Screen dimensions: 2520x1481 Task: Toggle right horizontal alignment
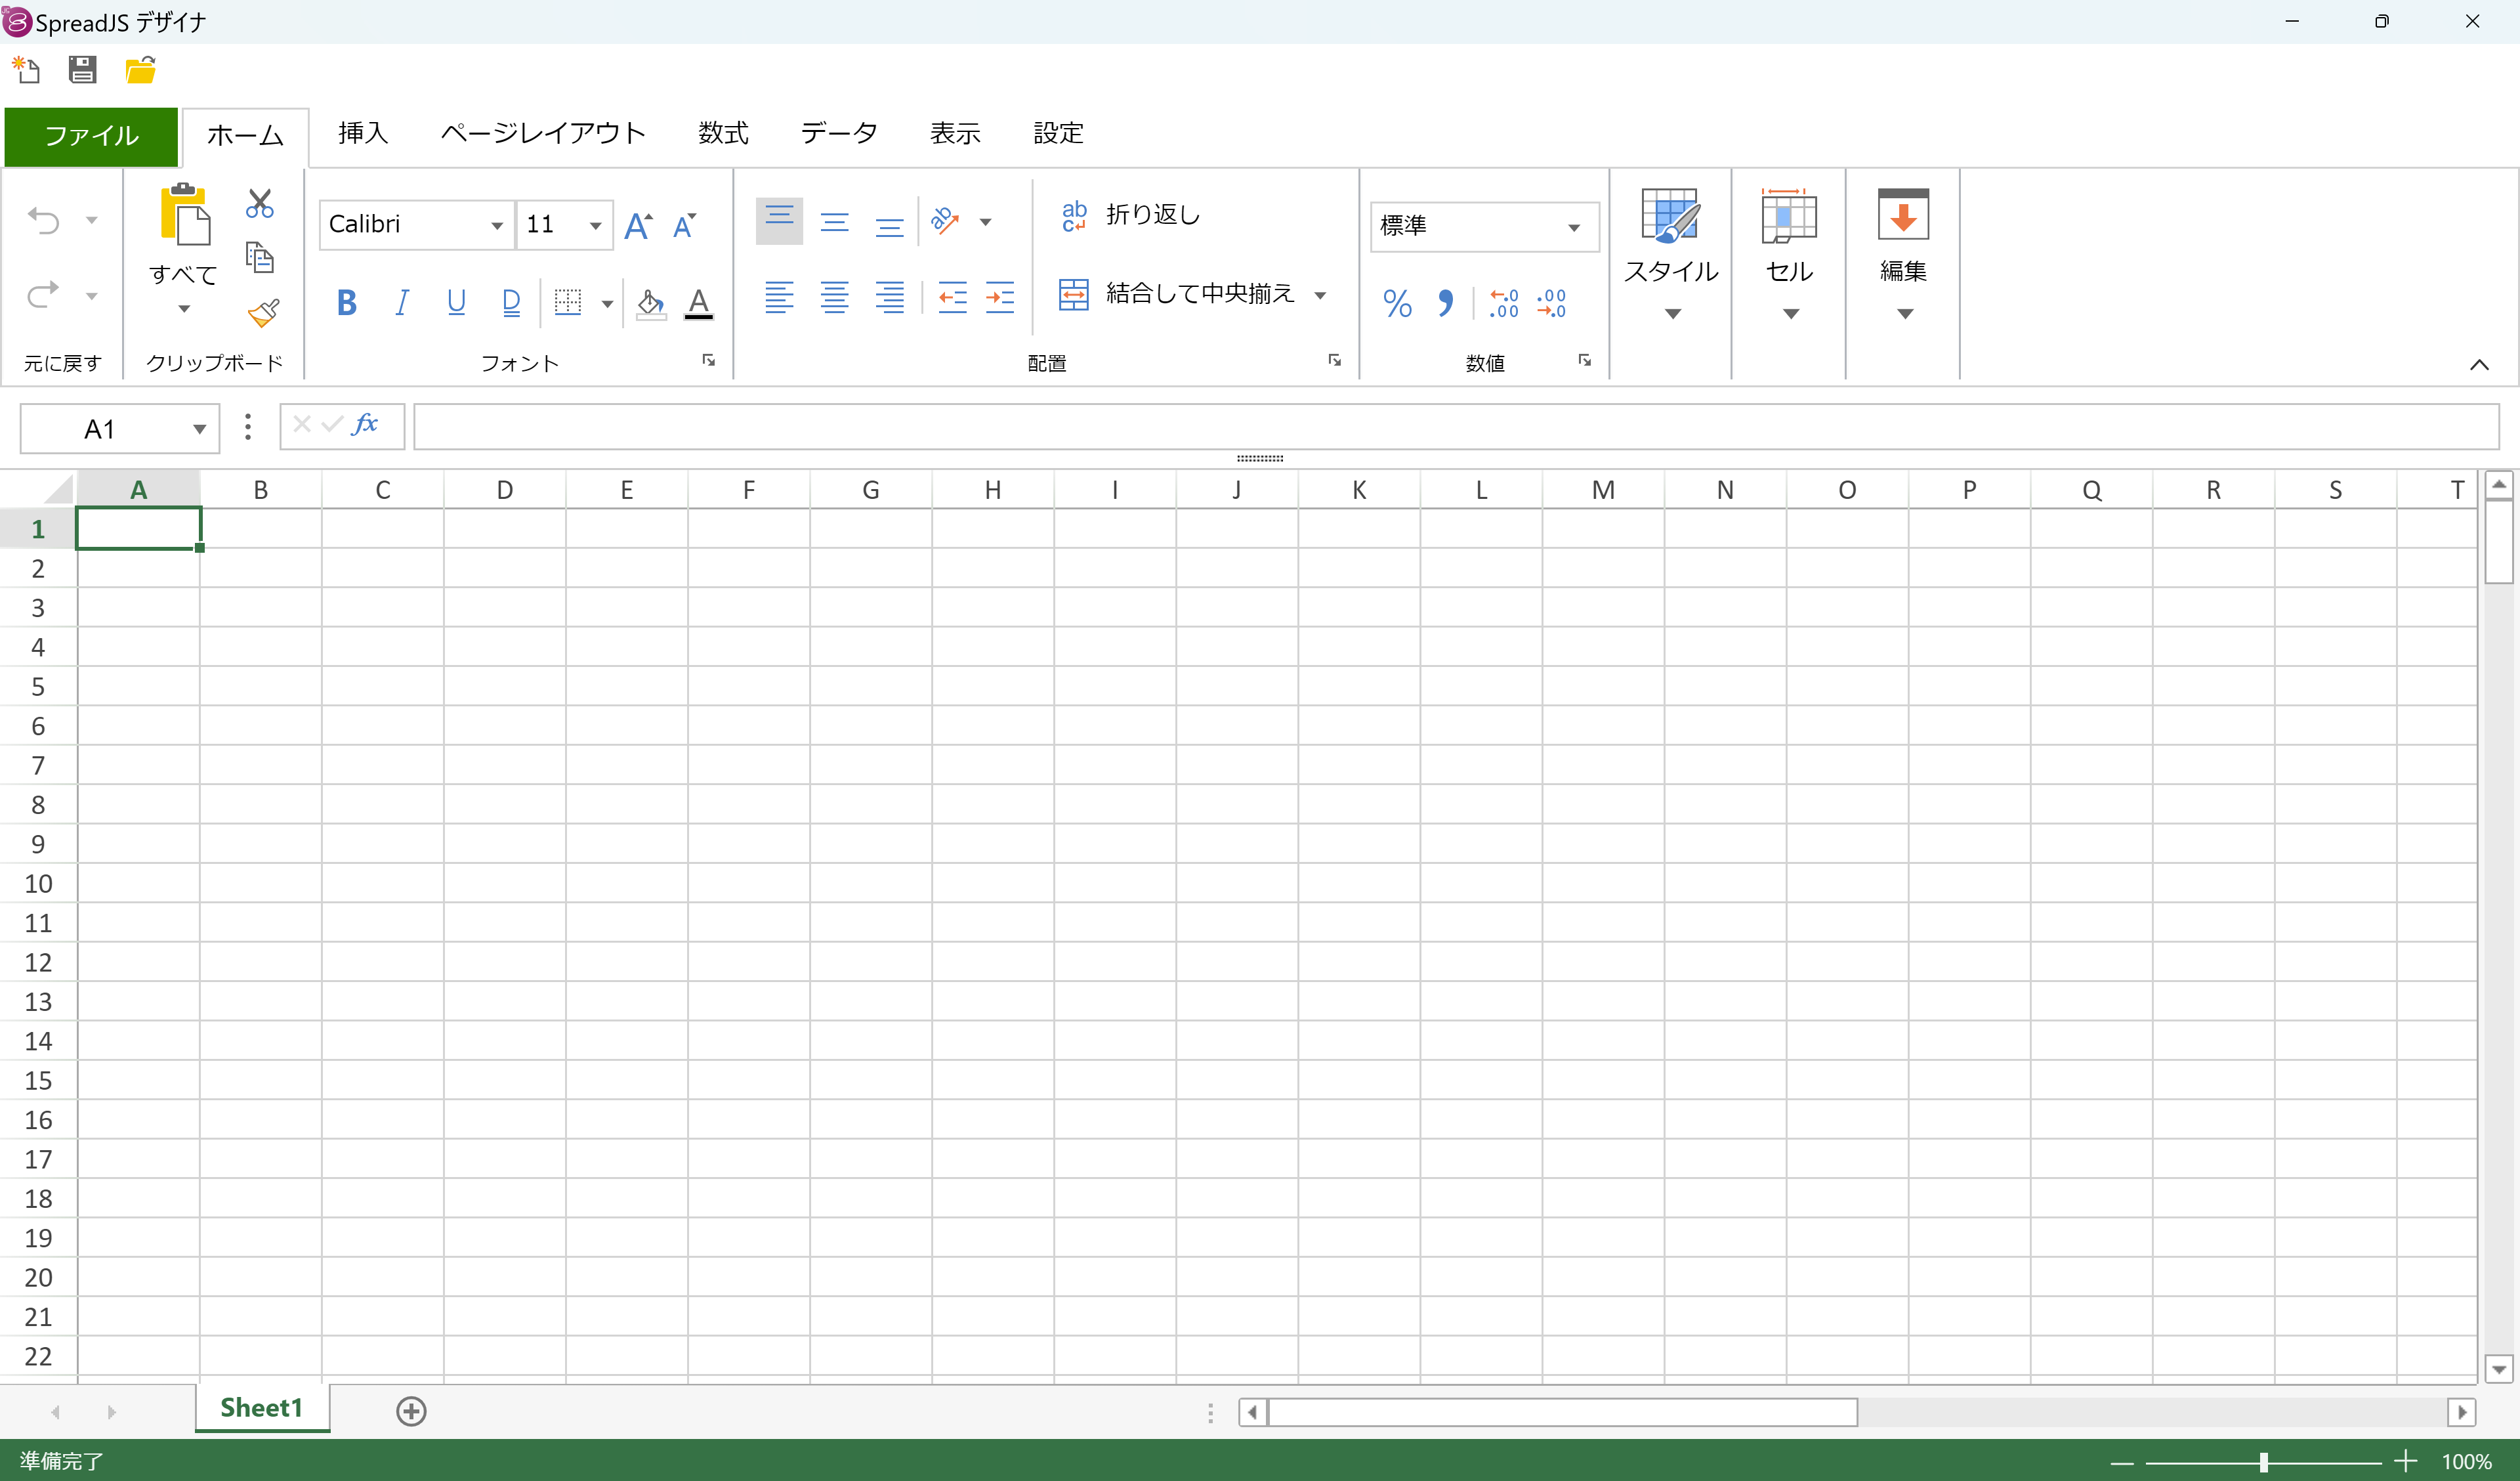889,297
